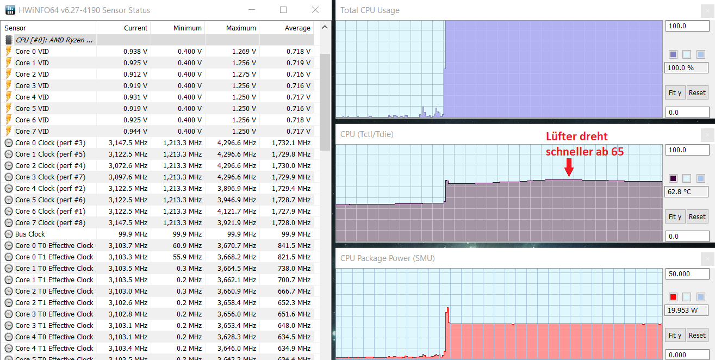Click Reset in Total CPU Usage graph
This screenshot has height=360, width=715.
697,92
